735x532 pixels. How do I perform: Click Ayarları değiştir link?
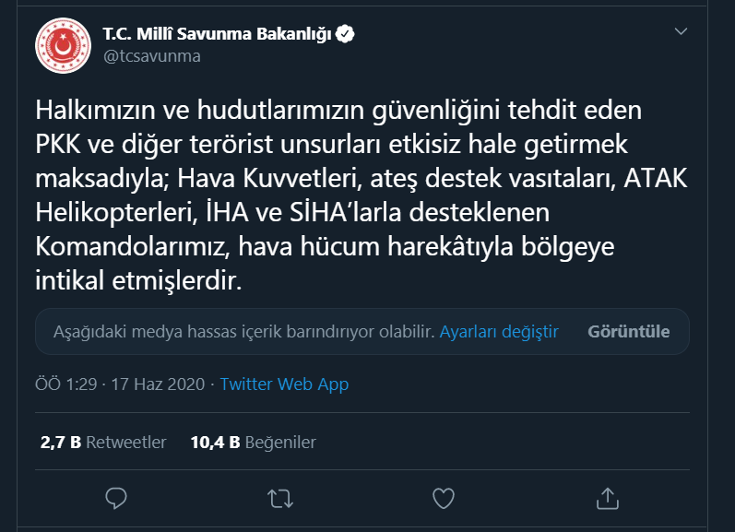[x=499, y=331]
